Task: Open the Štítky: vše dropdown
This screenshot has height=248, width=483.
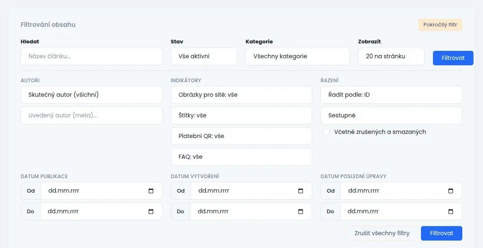Action: tap(241, 116)
